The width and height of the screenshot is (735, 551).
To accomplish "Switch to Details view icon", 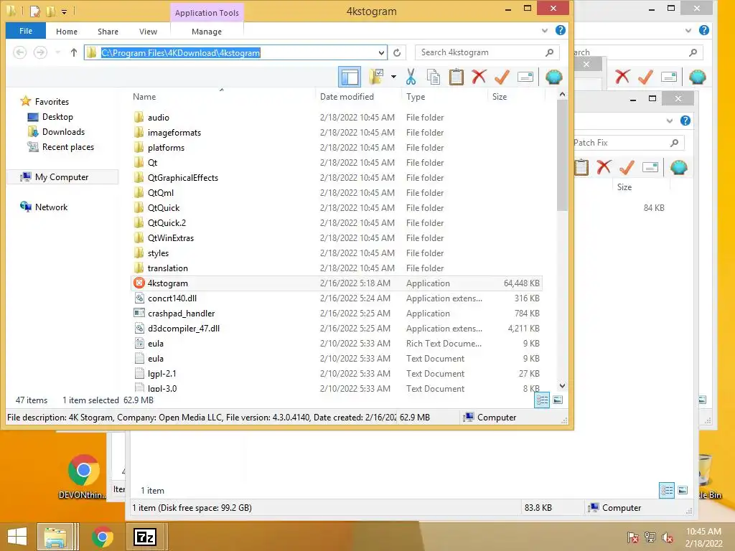I will 542,400.
